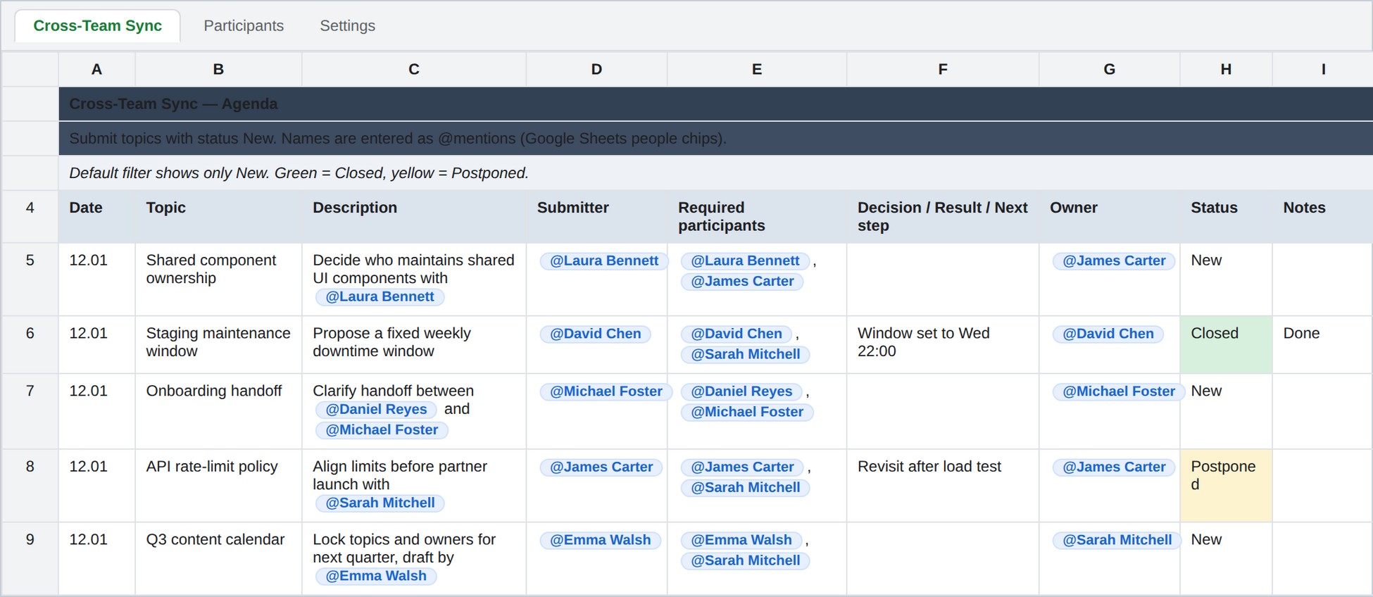The image size is (1373, 597).
Task: Click the 'Closed' status cell
Action: point(1226,344)
